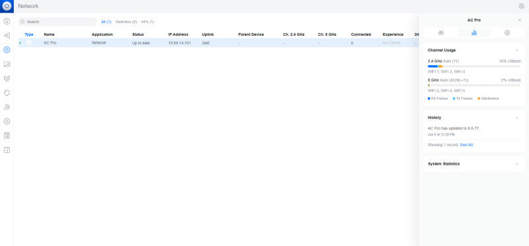This screenshot has width=529, height=246.
Task: Click the No Clients experience cell
Action: tap(391, 43)
